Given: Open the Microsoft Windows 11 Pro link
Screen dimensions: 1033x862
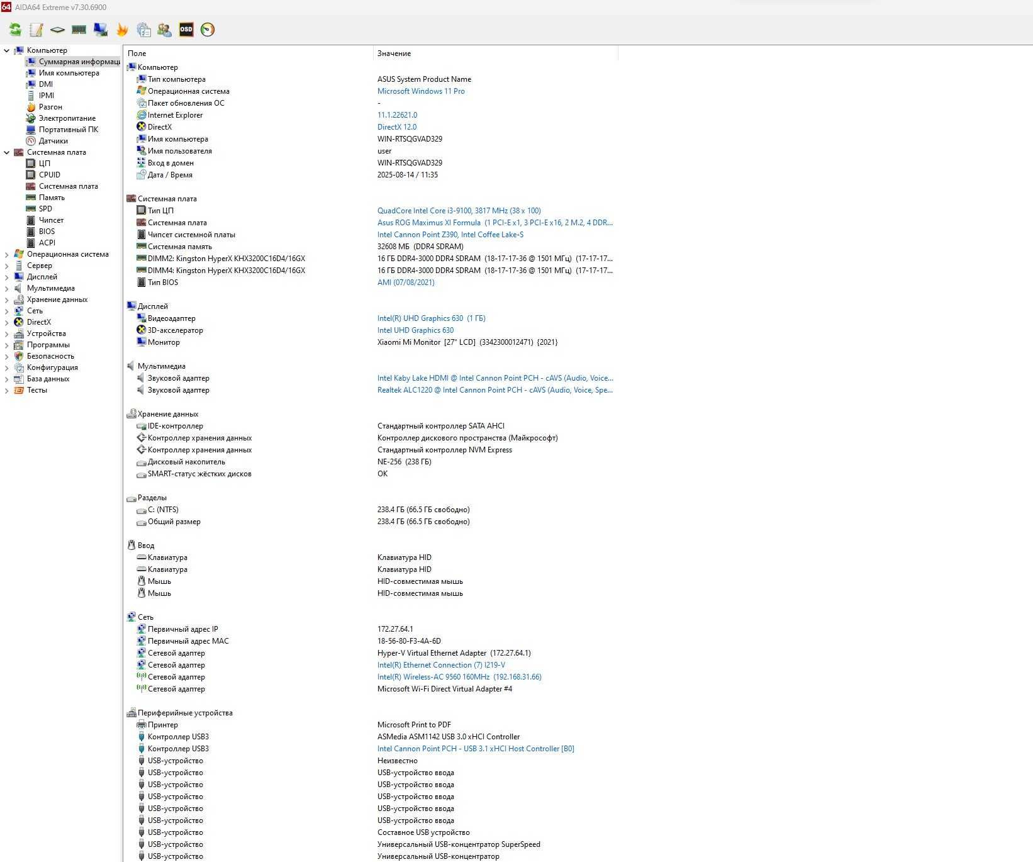Looking at the screenshot, I should click(x=421, y=91).
